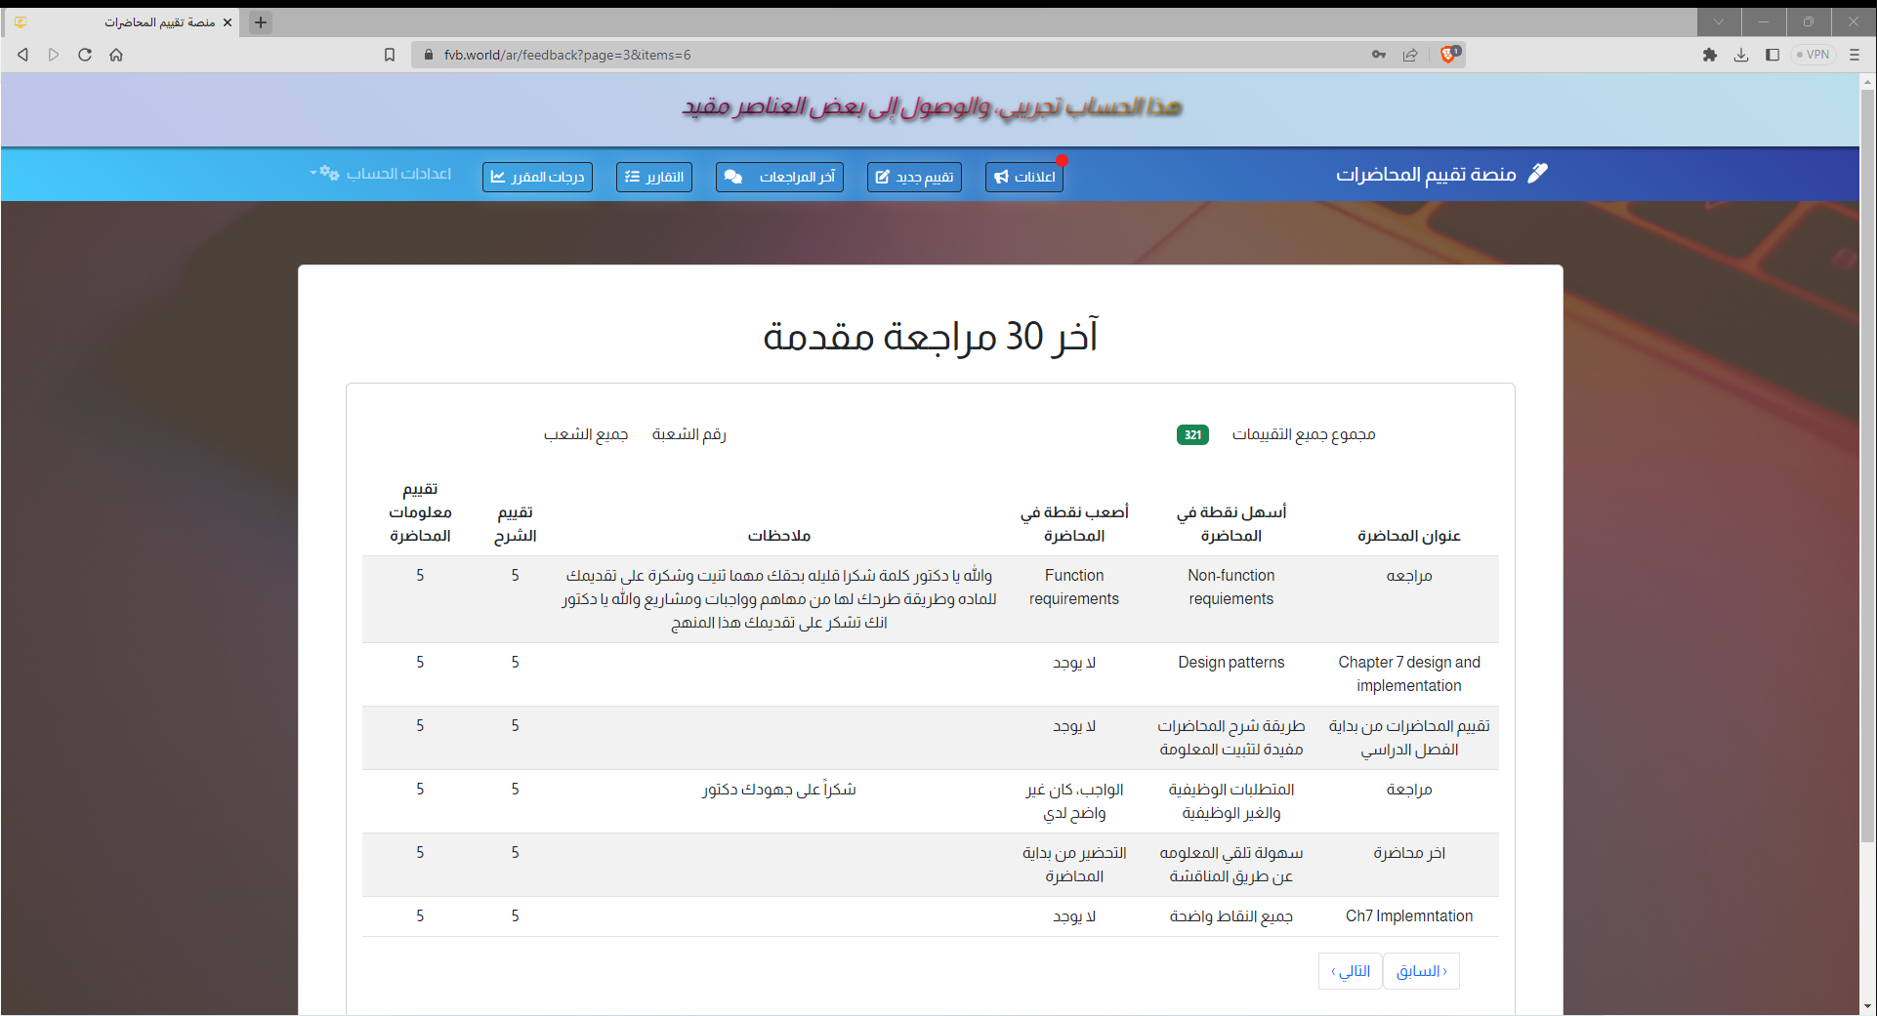Screen dimensions: 1877x1016
Task: Open التقارير reports nav item
Action: coord(653,177)
